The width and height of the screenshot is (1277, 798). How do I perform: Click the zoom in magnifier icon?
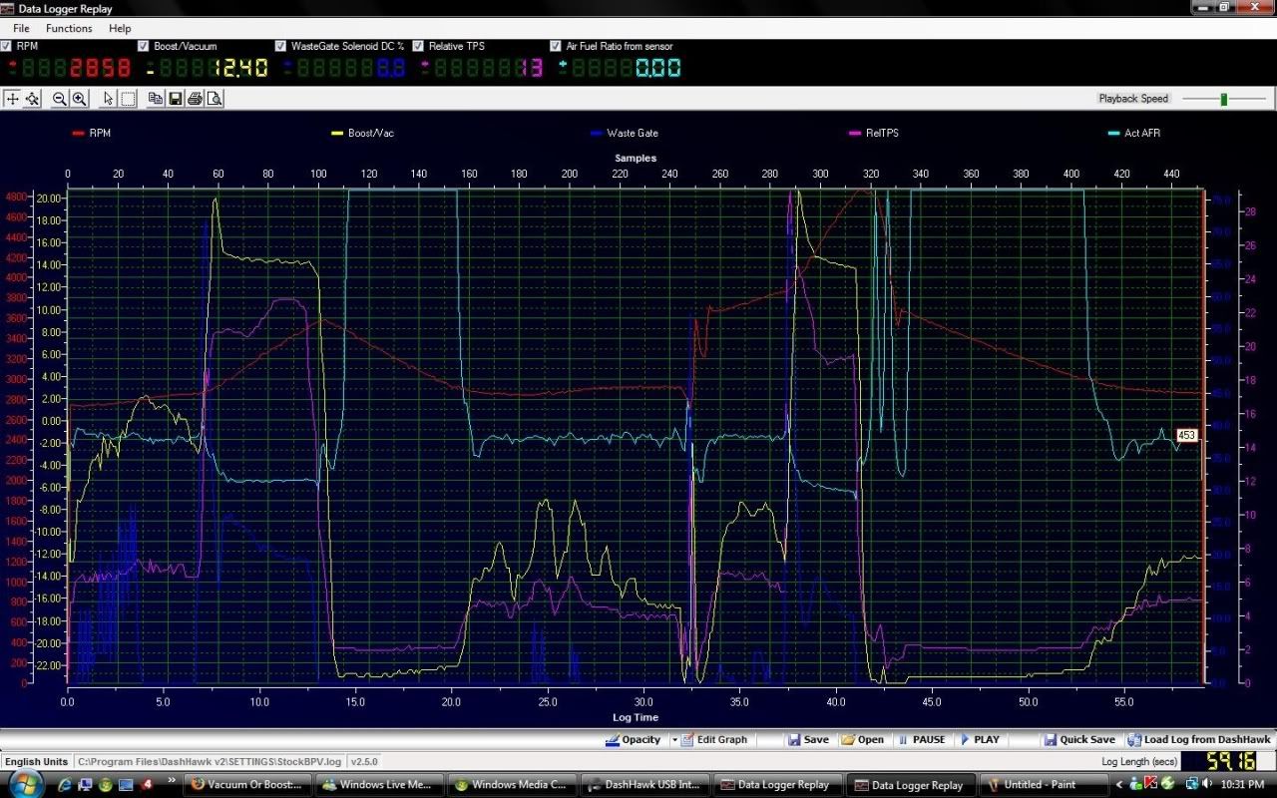(79, 99)
